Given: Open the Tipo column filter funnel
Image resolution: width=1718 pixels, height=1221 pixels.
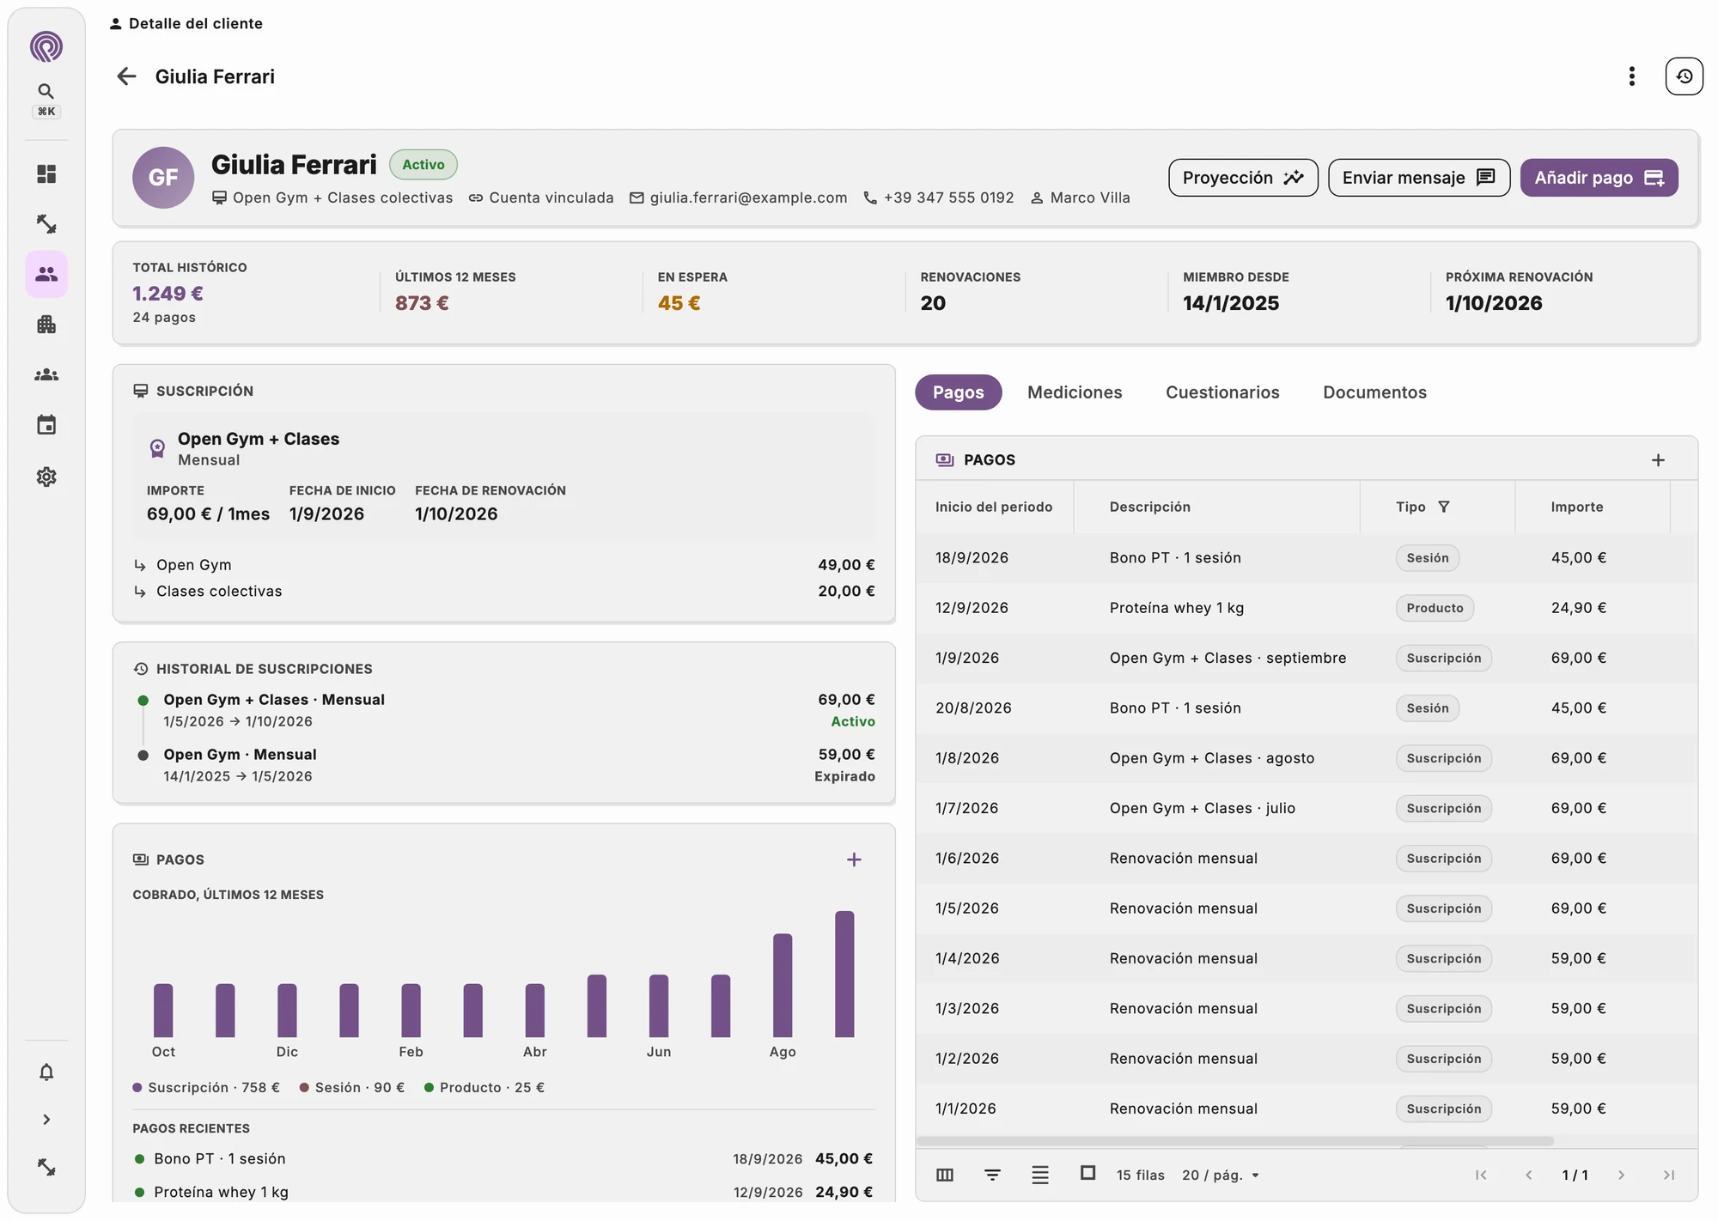Looking at the screenshot, I should click(x=1444, y=507).
